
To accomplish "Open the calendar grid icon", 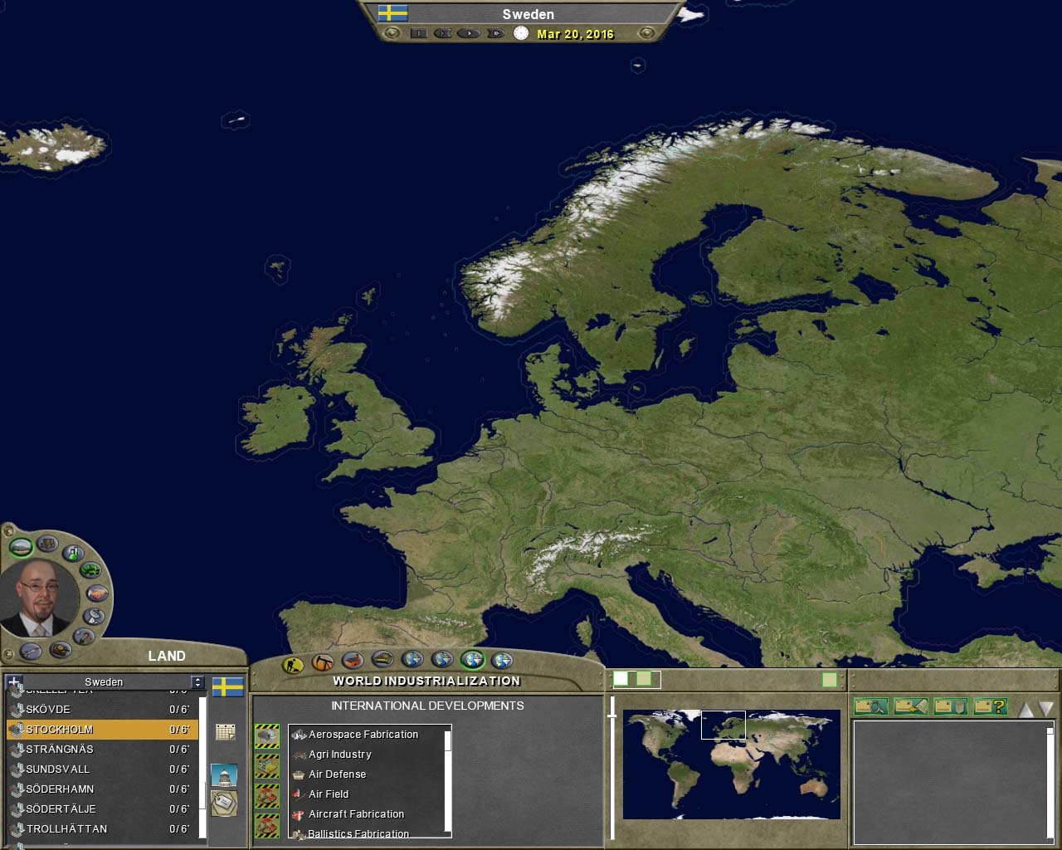I will coord(225,731).
